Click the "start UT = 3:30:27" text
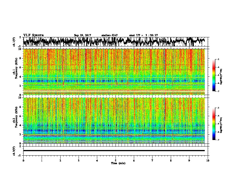 pyautogui.click(x=144, y=35)
